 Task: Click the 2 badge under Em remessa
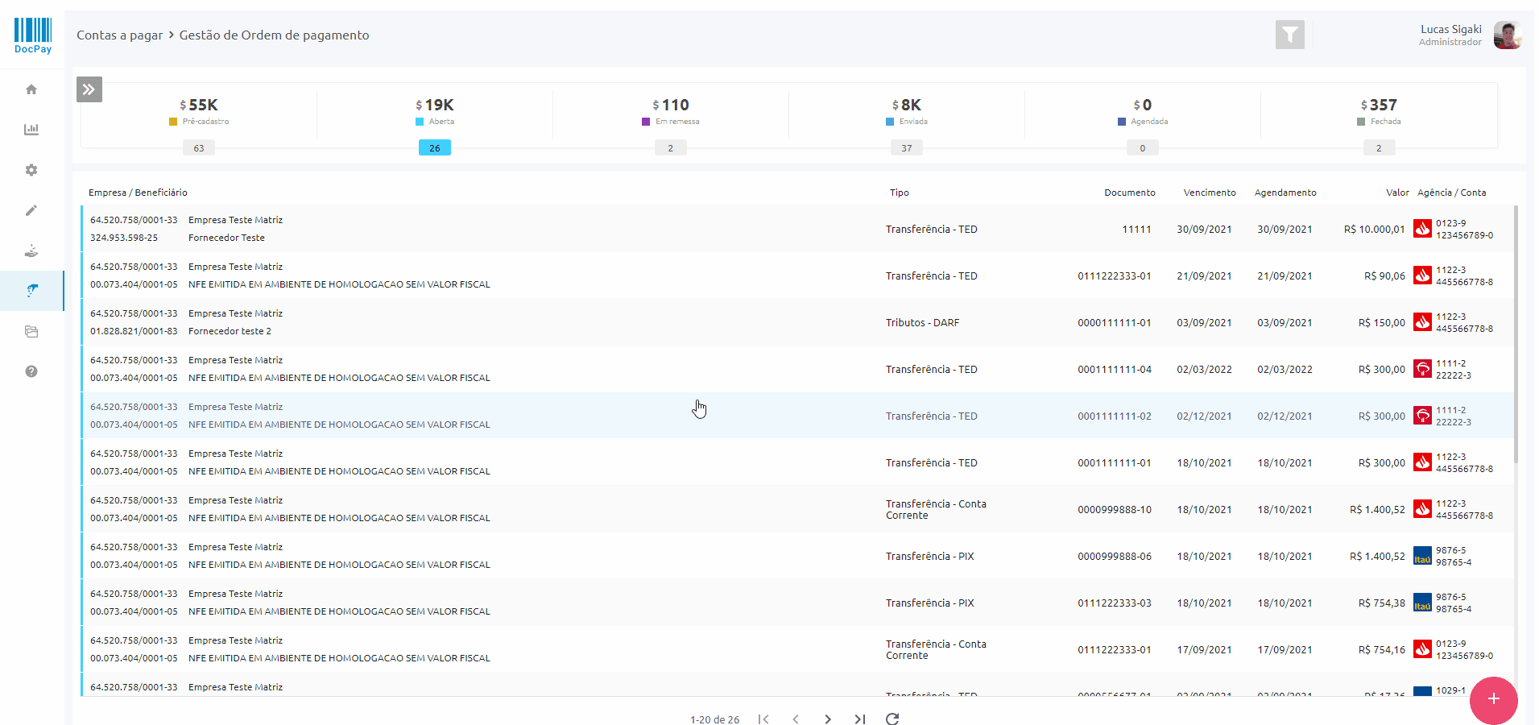(x=671, y=148)
